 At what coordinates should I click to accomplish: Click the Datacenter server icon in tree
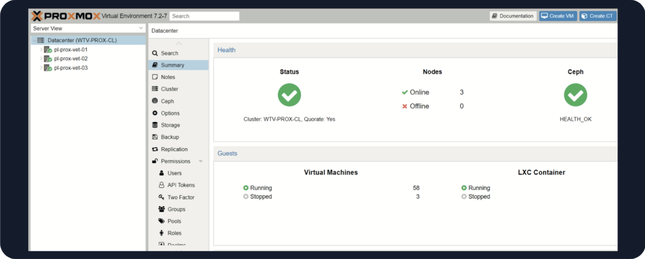(x=40, y=40)
